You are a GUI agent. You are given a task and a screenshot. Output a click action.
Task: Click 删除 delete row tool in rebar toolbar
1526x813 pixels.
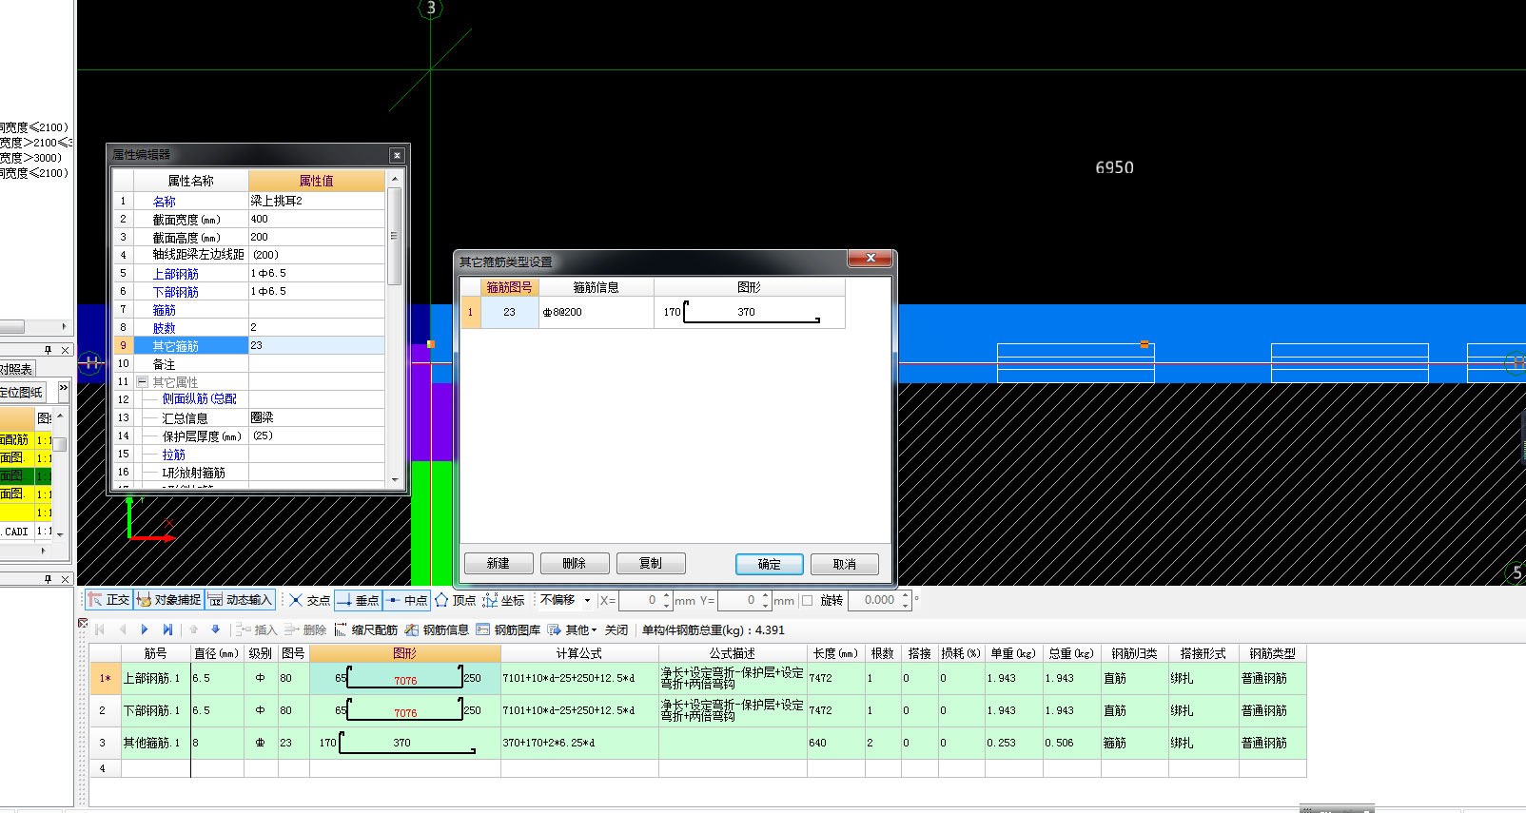click(x=305, y=629)
